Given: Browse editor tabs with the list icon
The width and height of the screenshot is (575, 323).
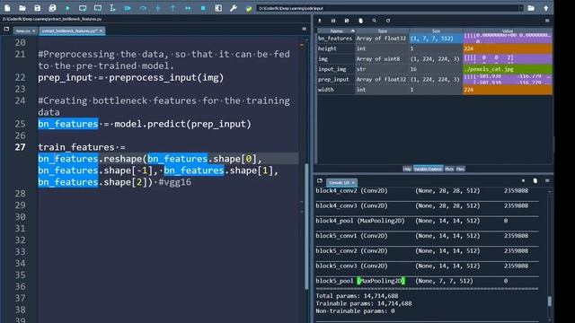Looking at the screenshot, I should point(6,29).
